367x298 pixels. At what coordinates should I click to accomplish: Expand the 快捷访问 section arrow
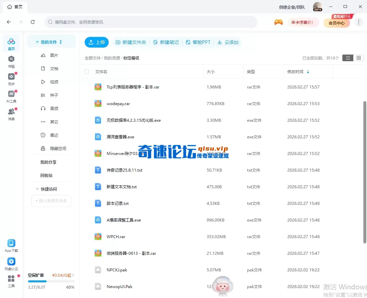pos(37,189)
